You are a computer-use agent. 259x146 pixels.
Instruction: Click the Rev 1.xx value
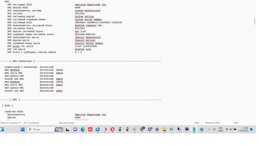pos(80,31)
